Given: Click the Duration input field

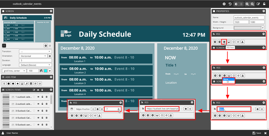Looking at the screenshot, I should pyautogui.click(x=35, y=60).
